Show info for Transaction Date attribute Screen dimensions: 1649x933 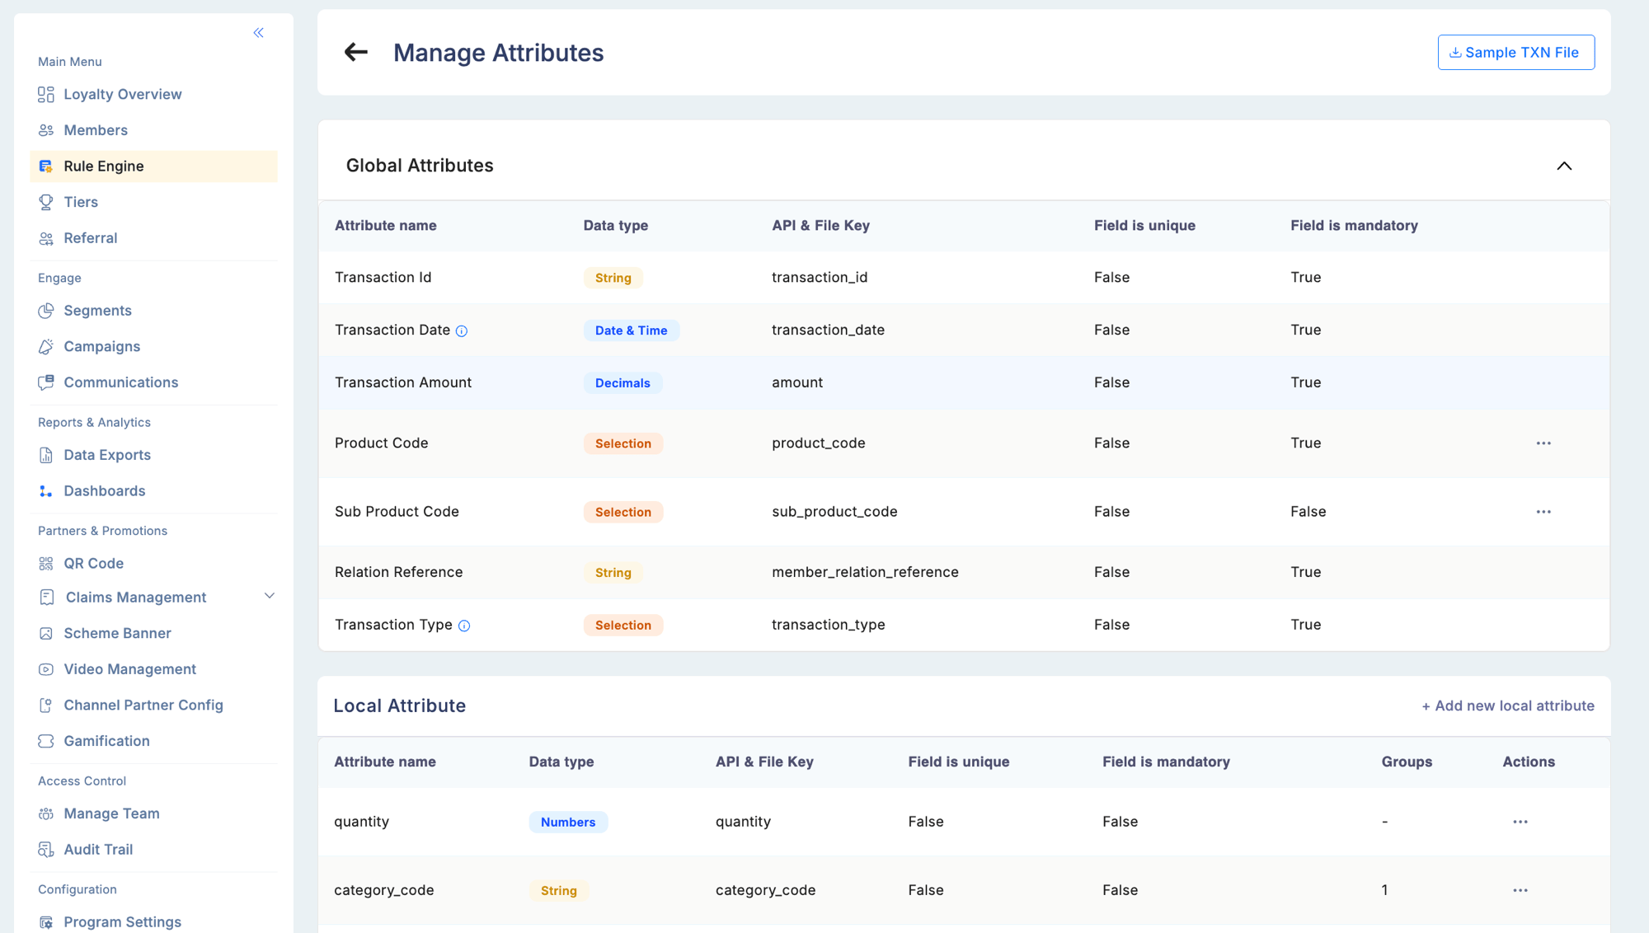point(462,331)
